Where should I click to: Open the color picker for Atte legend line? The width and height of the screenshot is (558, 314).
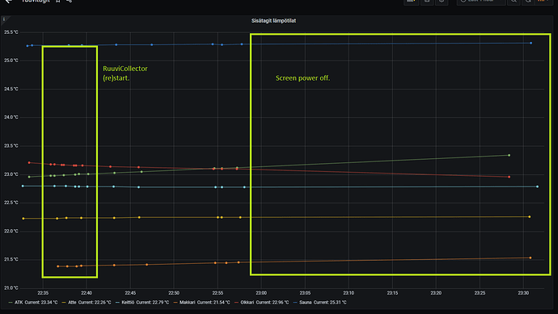coord(64,303)
